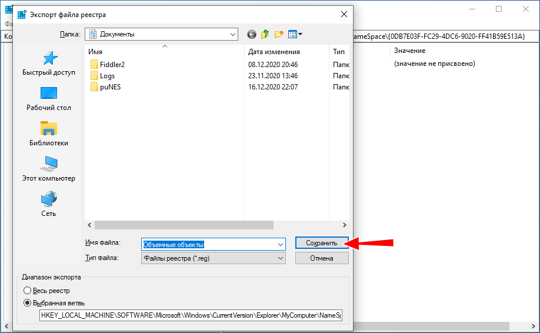Click the registry export dialog title icon

click(x=22, y=15)
